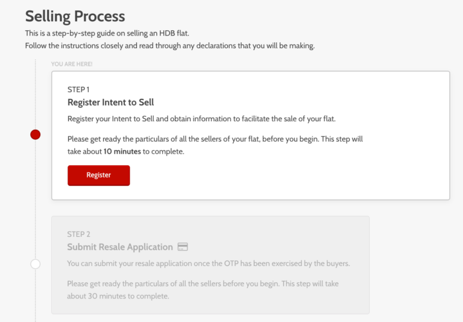Click the Selling Process page heading
Viewport: 463px width, 322px height.
(75, 16)
